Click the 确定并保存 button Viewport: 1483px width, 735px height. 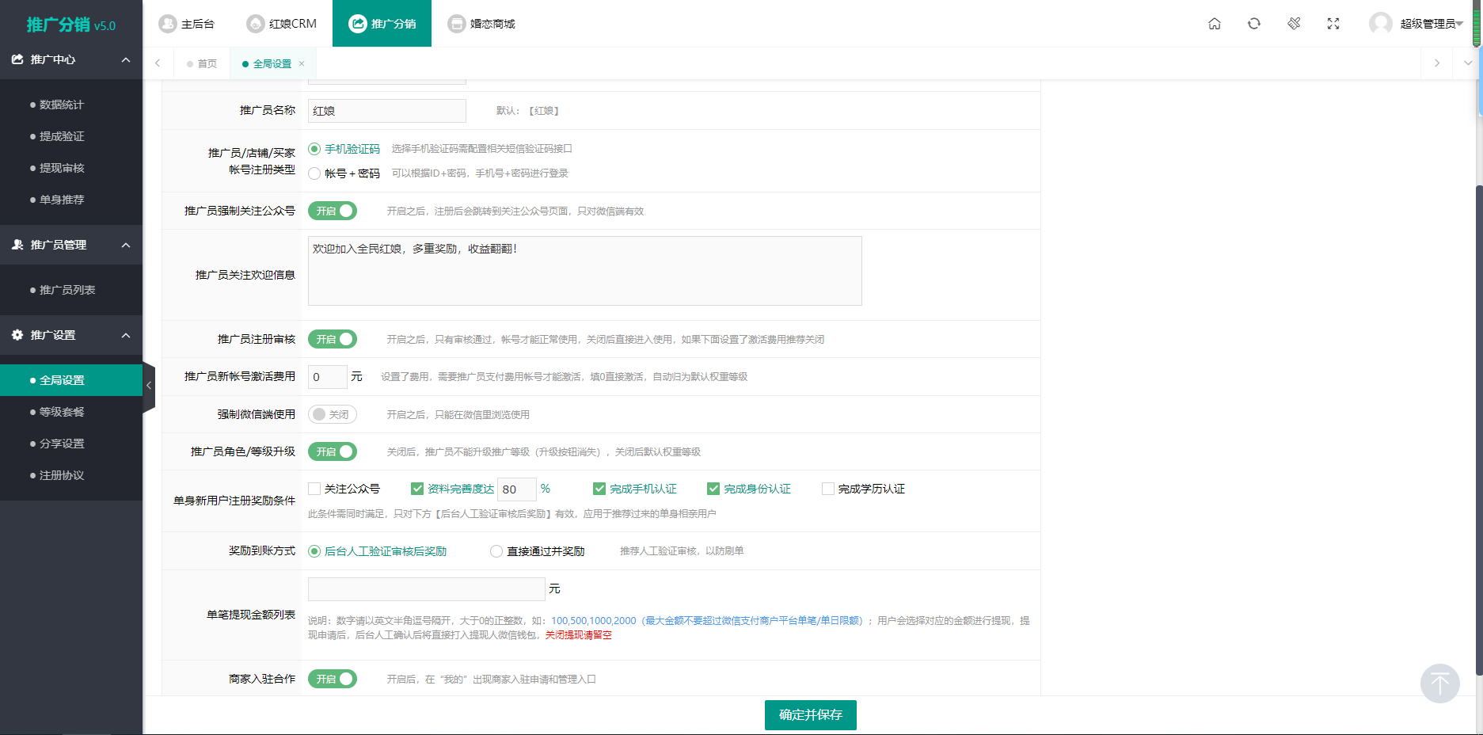[810, 714]
